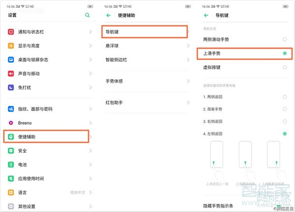
Task: Tap the 声音与振动 speaker icon
Action: [x=11, y=74]
